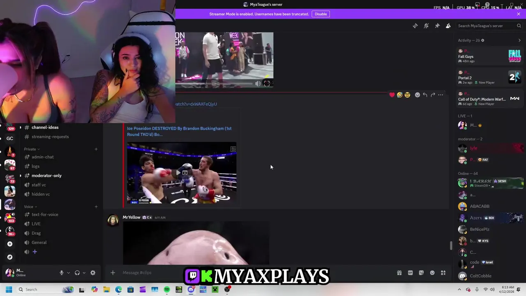
Task: Click the attachment plus button
Action: [113, 273]
